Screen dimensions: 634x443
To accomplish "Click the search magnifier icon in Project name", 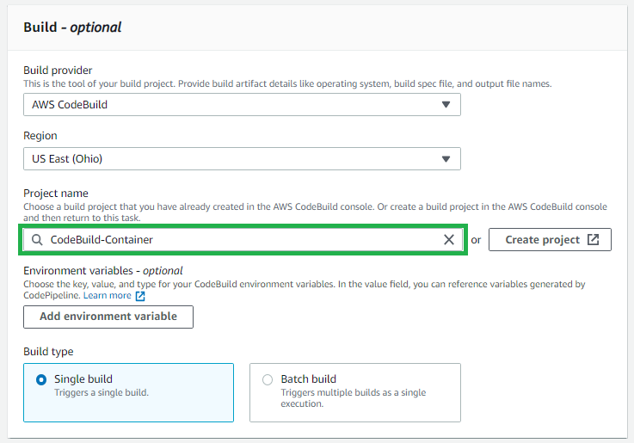I will tap(37, 240).
